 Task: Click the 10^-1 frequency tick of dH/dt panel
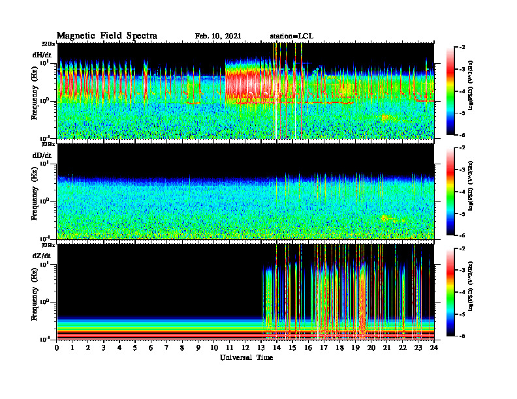pyautogui.click(x=44, y=138)
